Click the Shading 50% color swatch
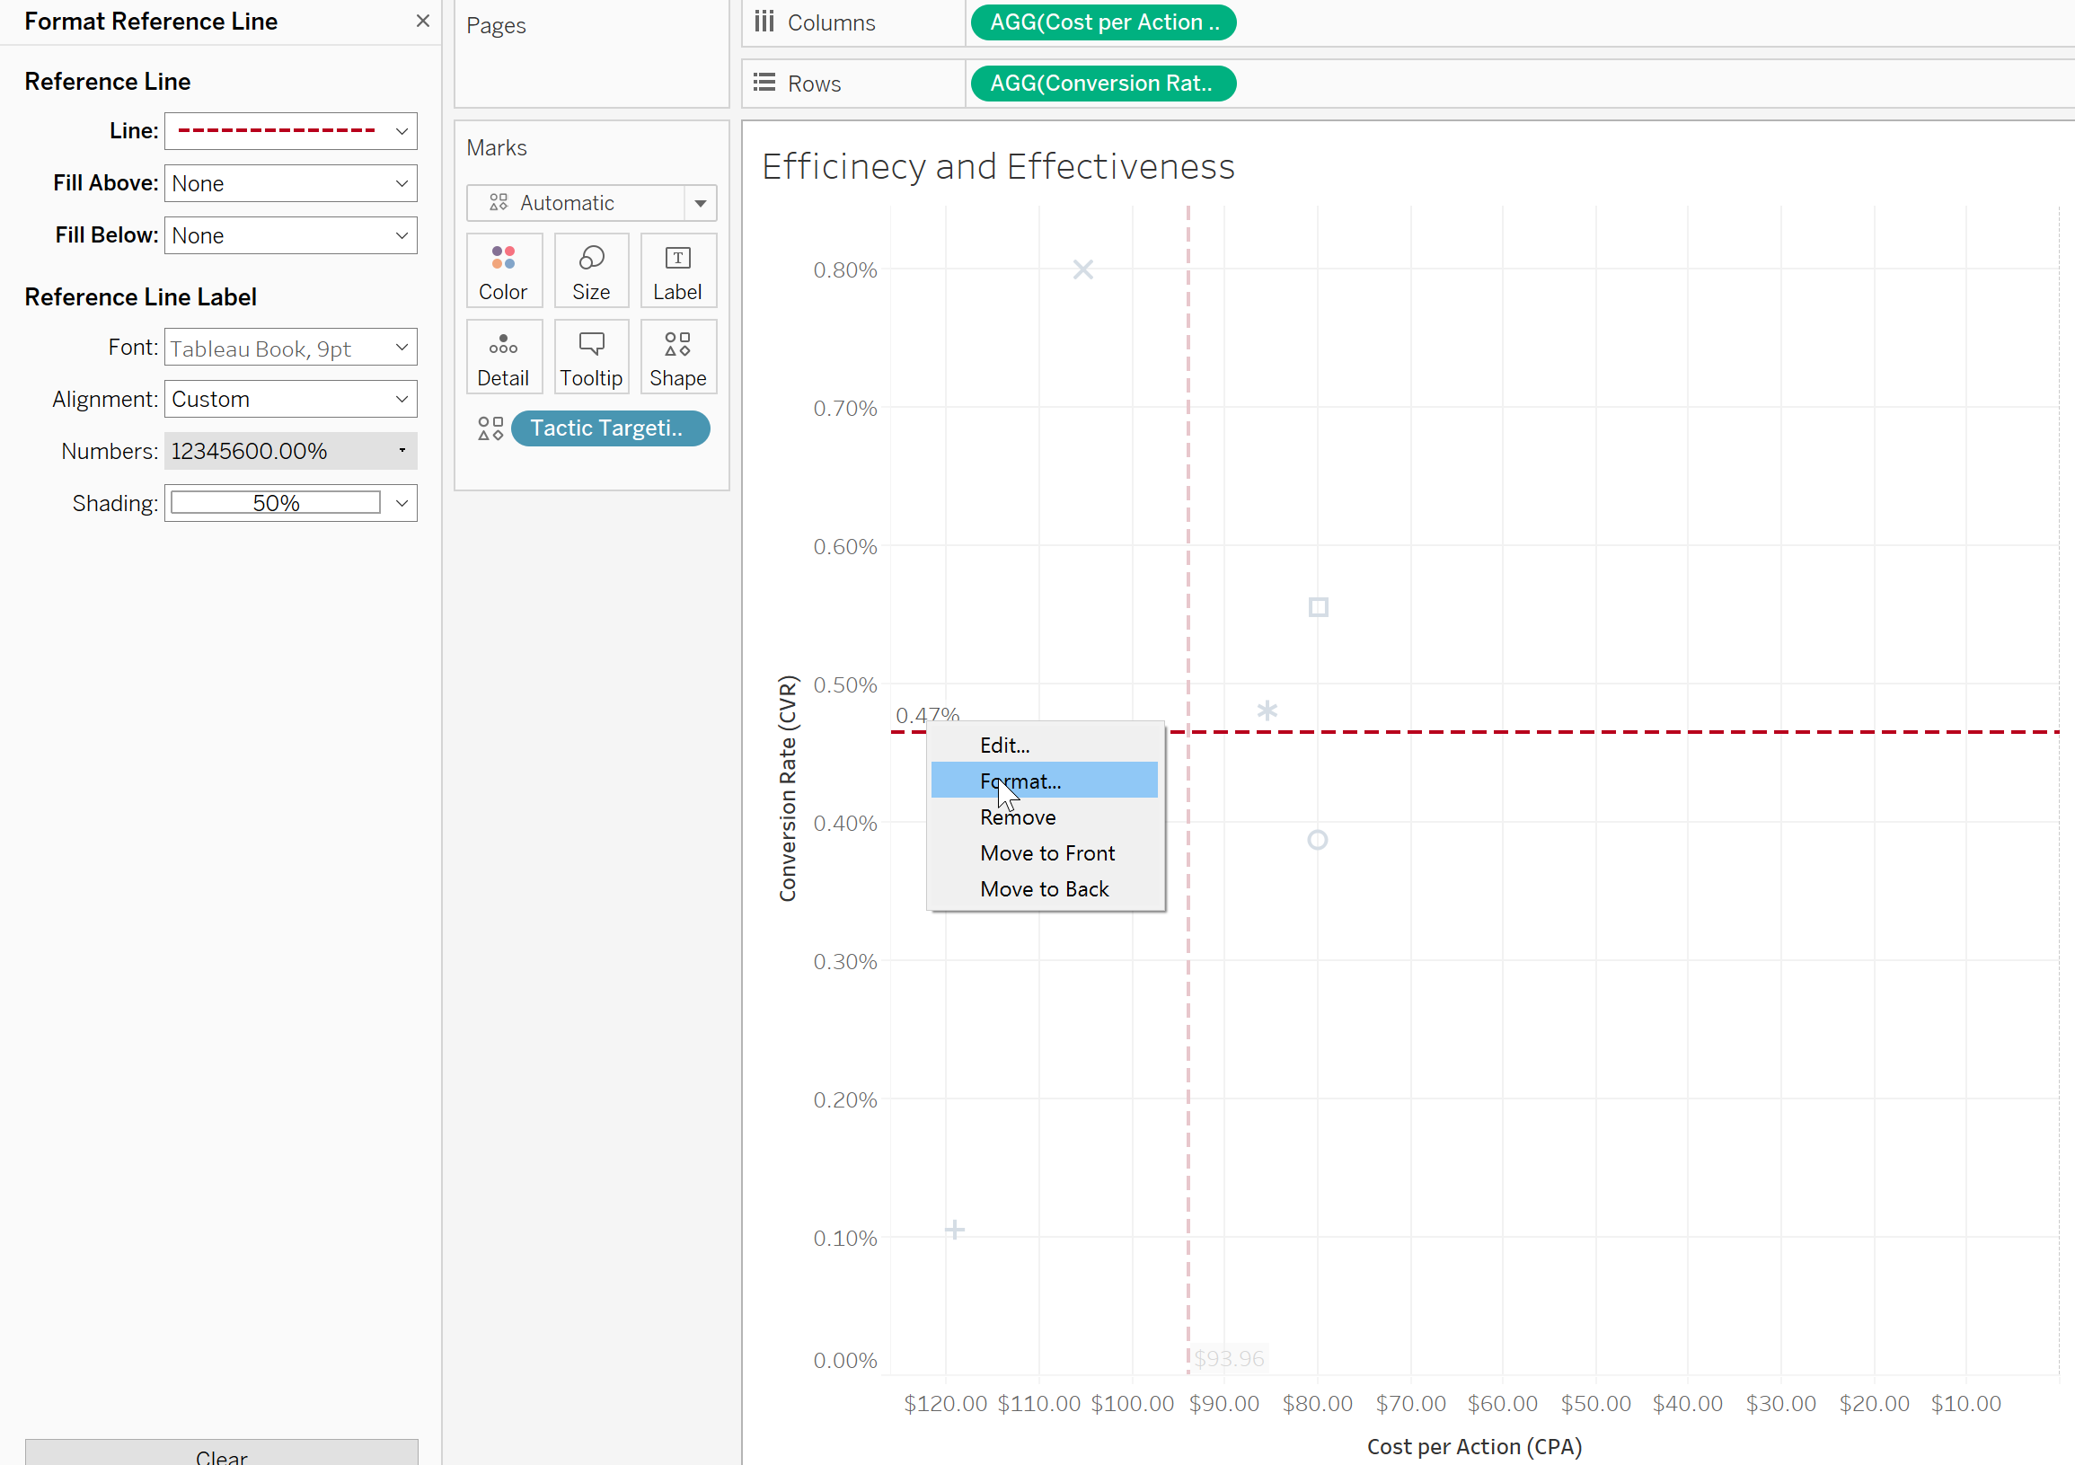Image resolution: width=2075 pixels, height=1465 pixels. (276, 503)
